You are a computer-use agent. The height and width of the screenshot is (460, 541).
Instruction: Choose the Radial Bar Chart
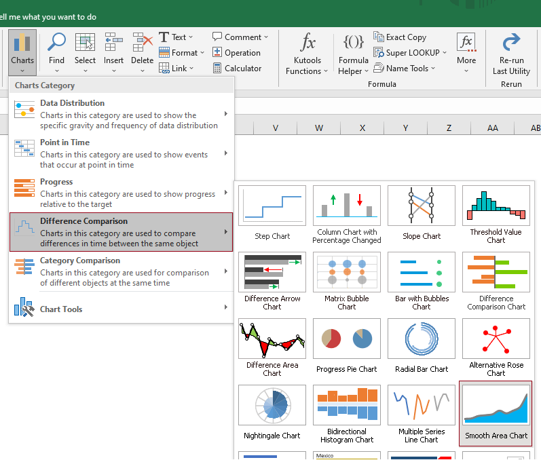click(422, 347)
